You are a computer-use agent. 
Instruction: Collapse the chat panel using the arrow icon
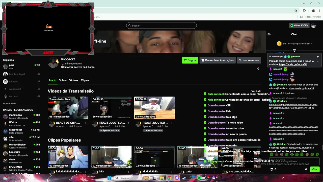tap(269, 34)
